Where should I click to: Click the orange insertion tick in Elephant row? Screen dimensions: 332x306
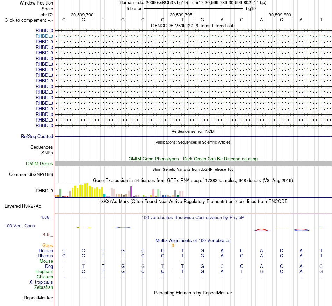click(173, 271)
